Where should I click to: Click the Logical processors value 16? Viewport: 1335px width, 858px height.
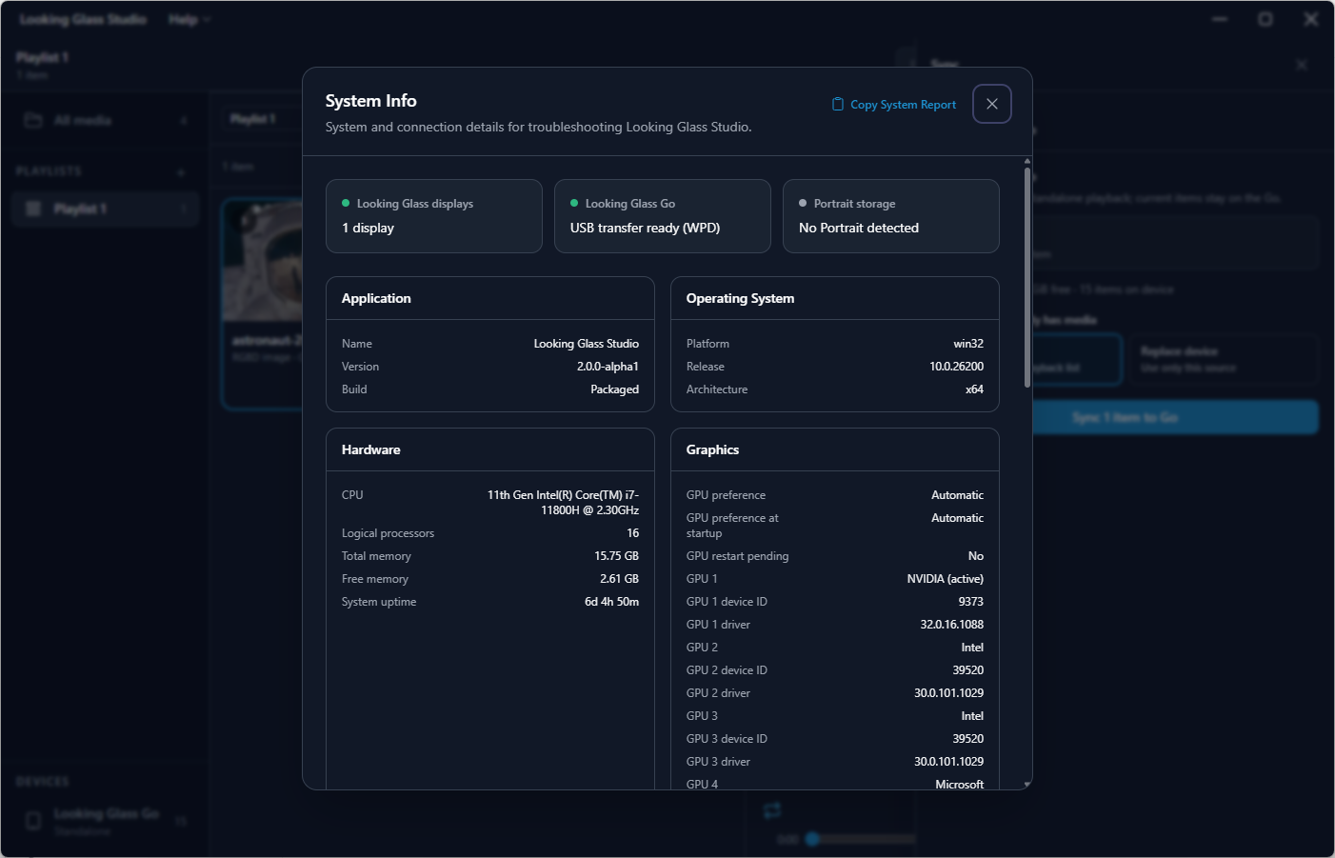click(632, 533)
